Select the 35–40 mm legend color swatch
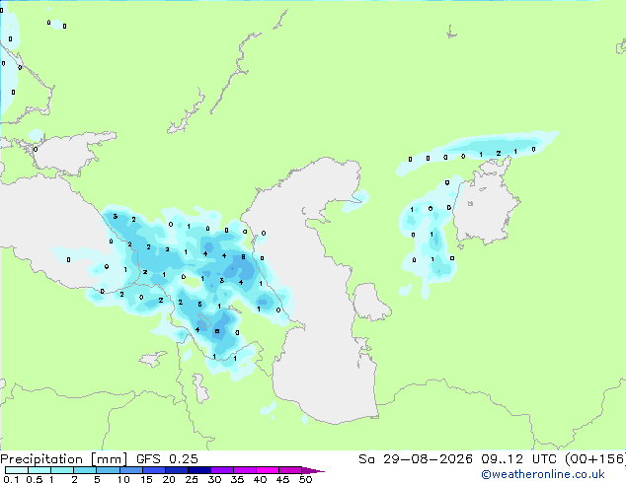This screenshot has height=483, width=626. click(245, 470)
